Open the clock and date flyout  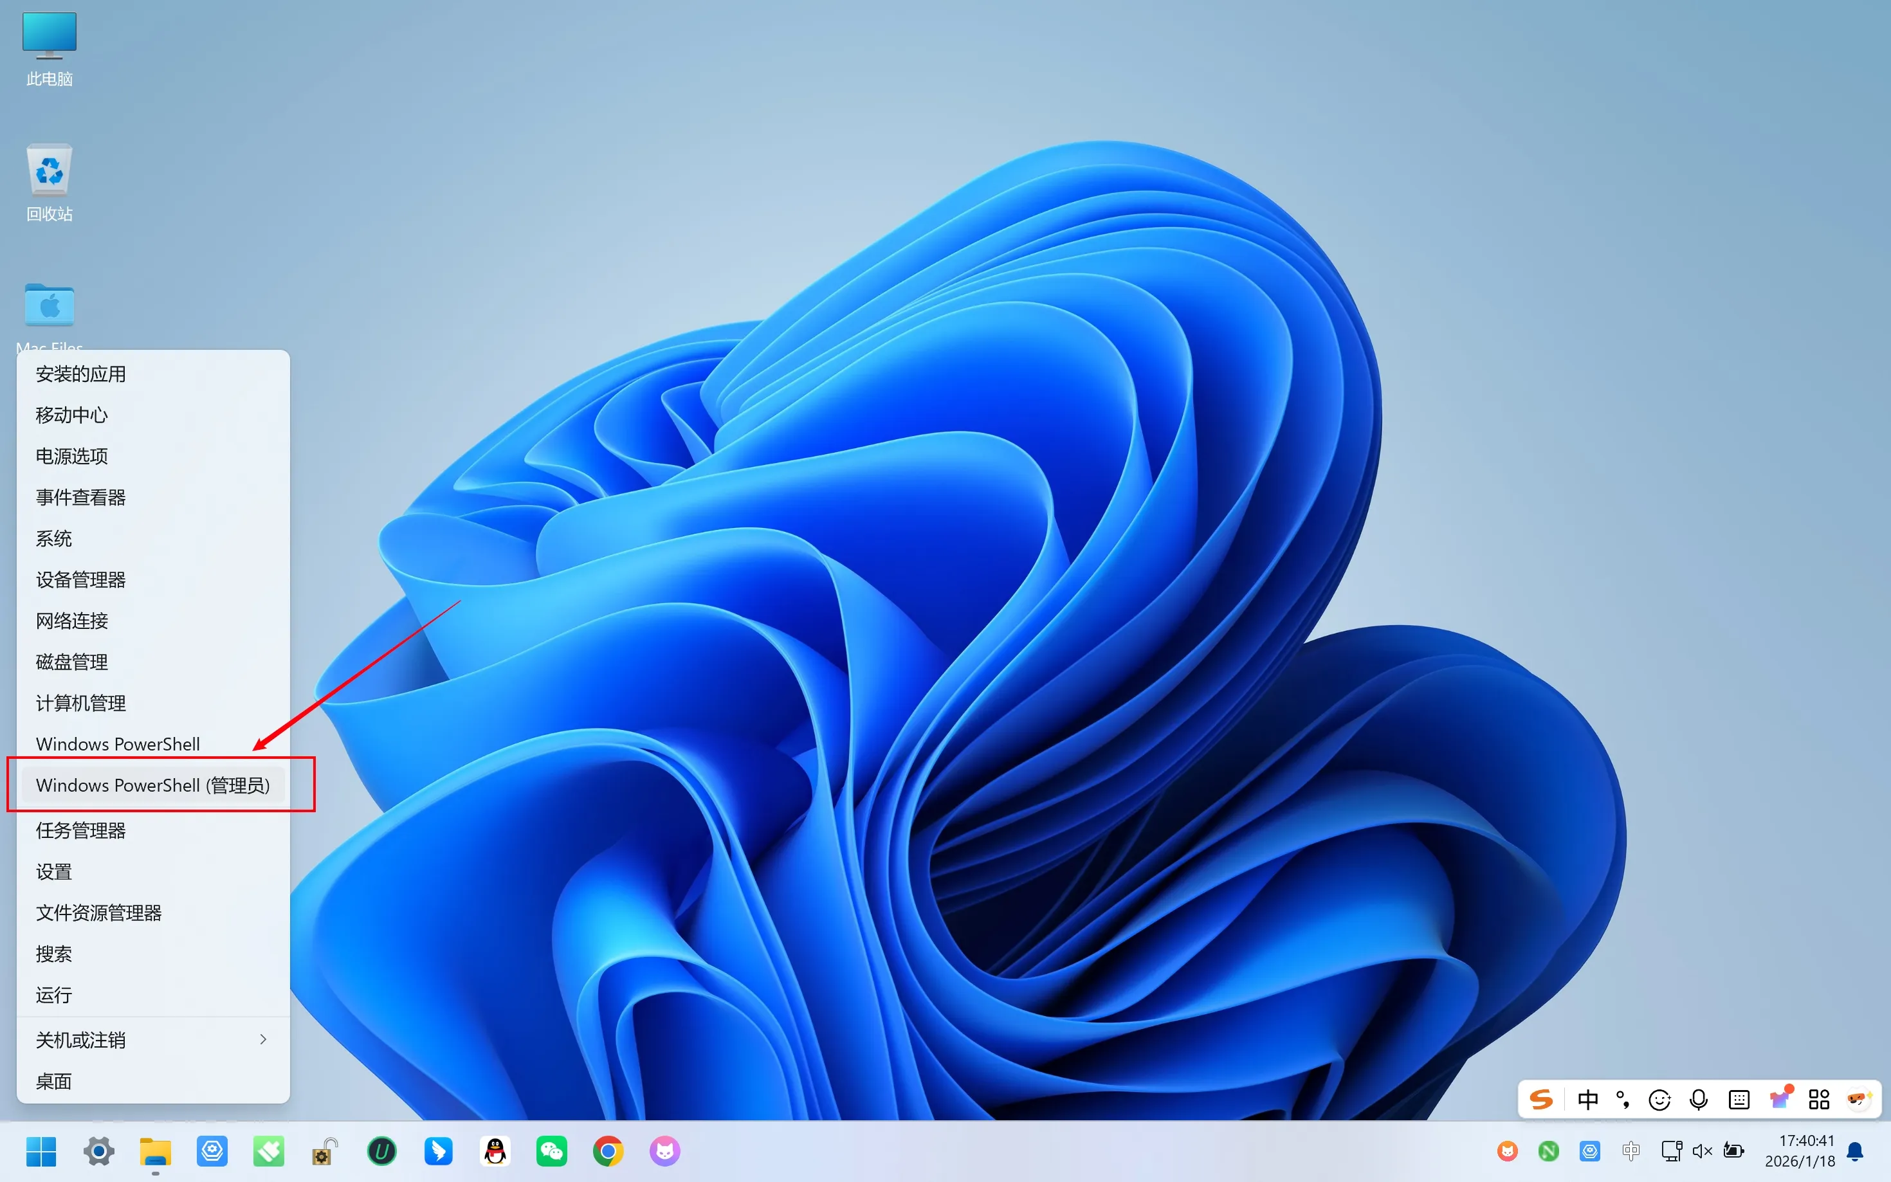click(1800, 1150)
